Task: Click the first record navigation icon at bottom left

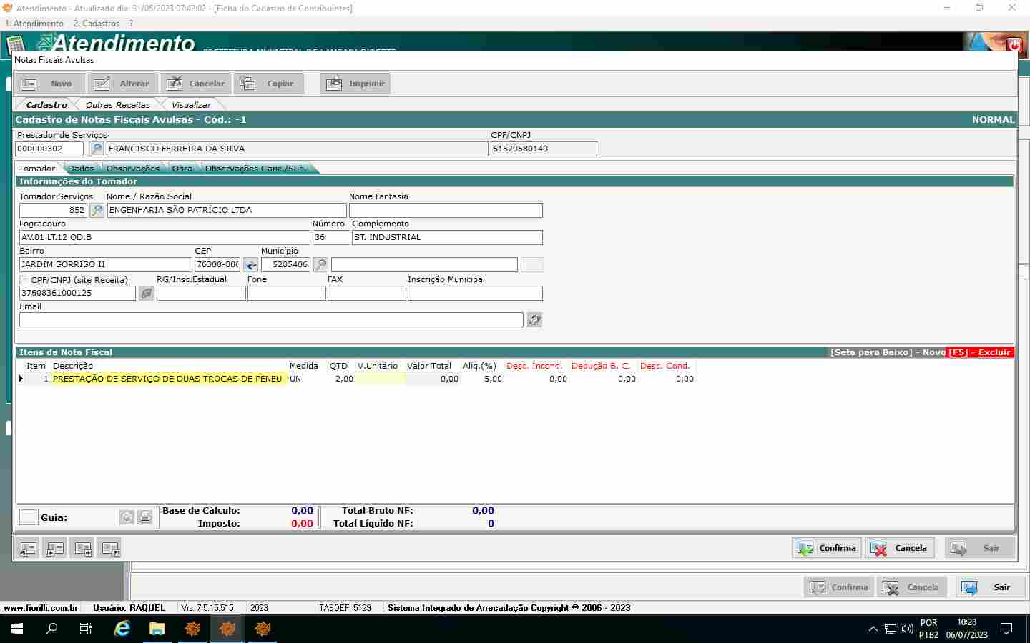Action: (28, 549)
